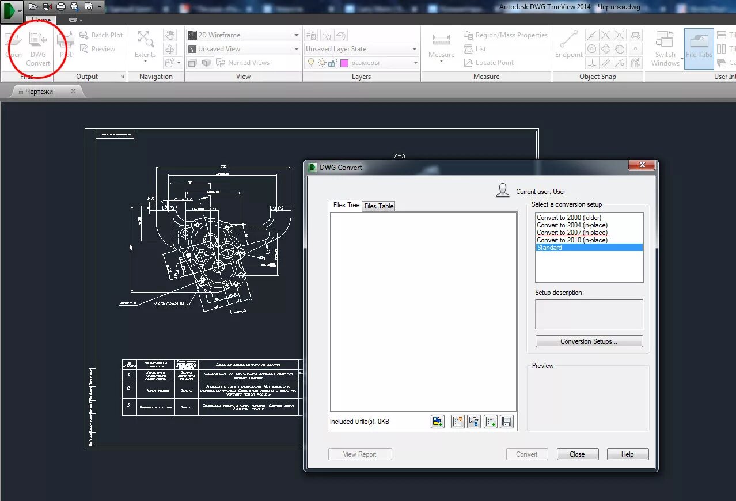The height and width of the screenshot is (501, 736).
Task: Click the Open icon in quick access toolbar
Action: 33,6
